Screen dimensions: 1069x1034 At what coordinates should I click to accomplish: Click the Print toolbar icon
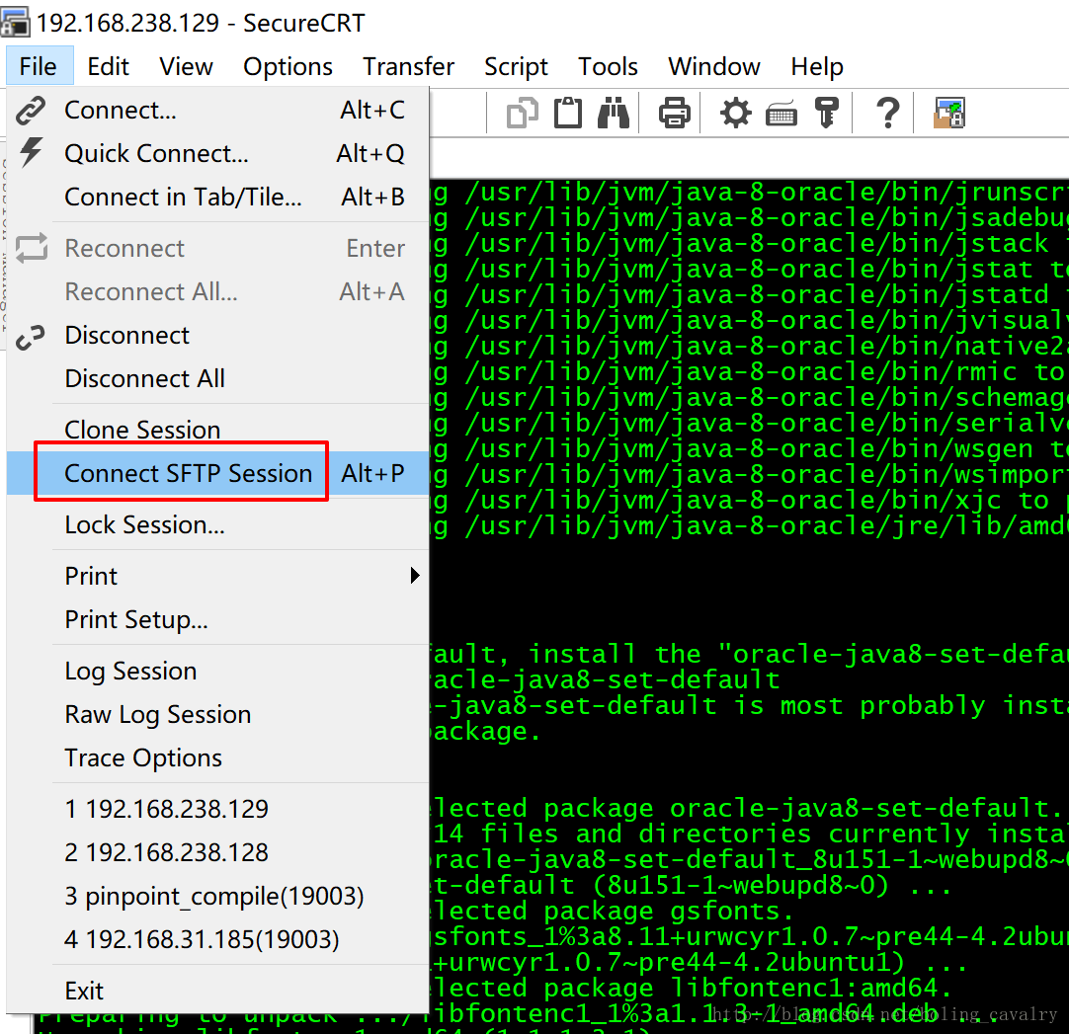click(674, 114)
